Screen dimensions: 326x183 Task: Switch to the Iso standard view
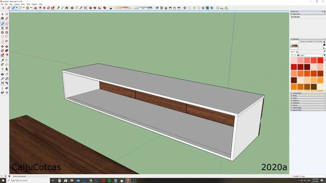pyautogui.click(x=157, y=8)
